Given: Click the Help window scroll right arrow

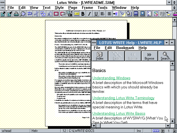Looking at the screenshot, I should (168, 126).
